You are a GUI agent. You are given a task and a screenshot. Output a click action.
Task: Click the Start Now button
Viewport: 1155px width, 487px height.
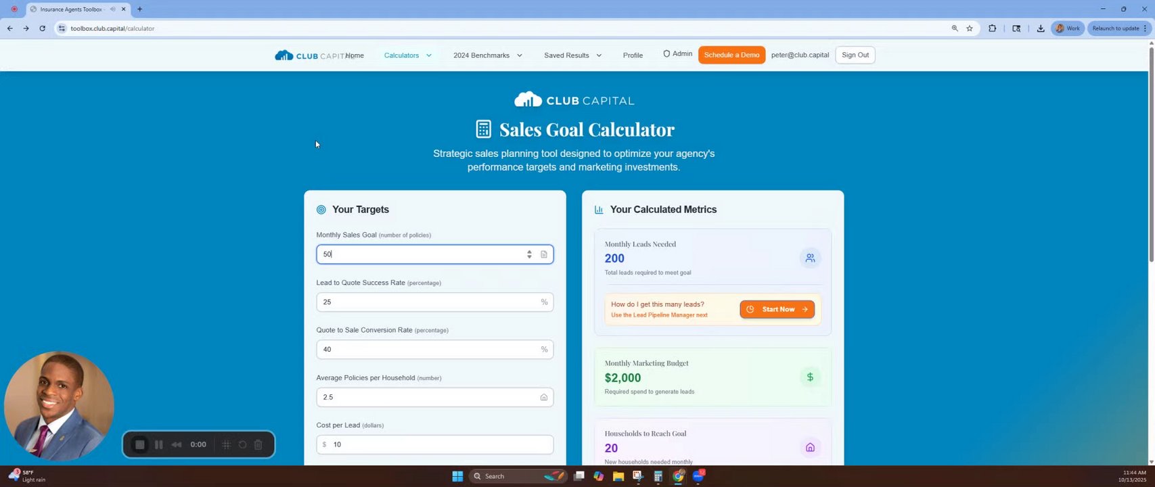click(x=777, y=309)
